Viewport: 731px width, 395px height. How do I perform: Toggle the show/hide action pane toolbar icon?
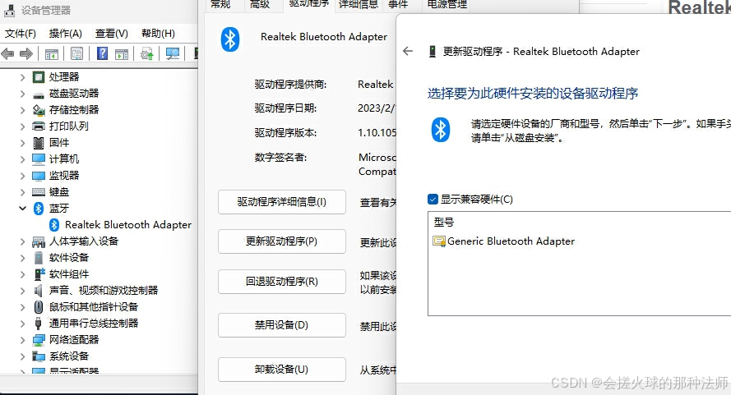[x=122, y=54]
